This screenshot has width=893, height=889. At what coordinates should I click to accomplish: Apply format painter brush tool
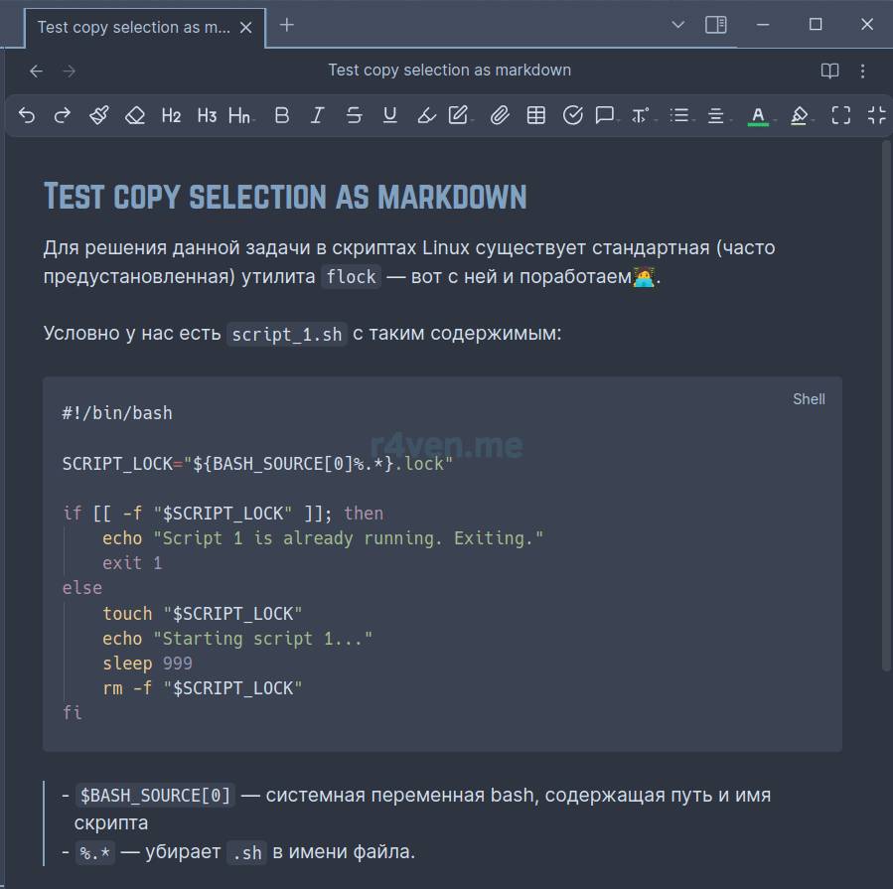(x=98, y=116)
